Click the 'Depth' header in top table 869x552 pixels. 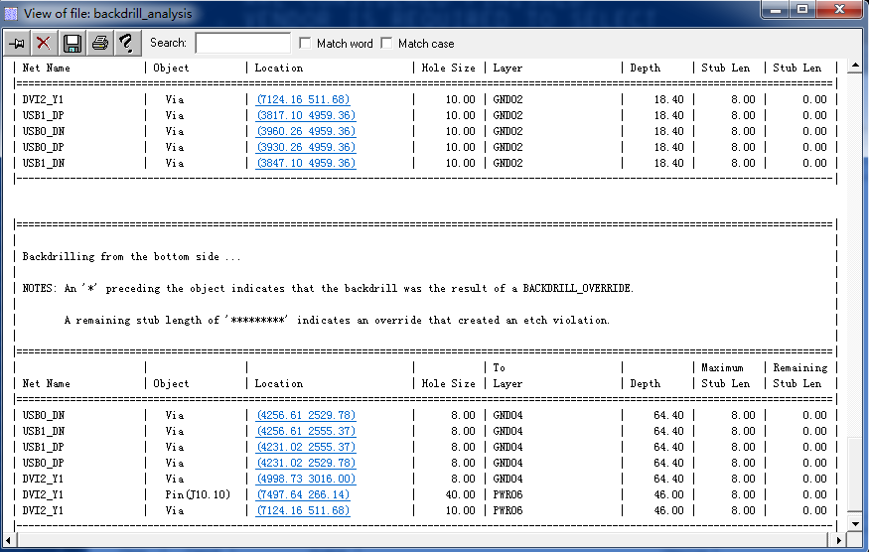coord(646,69)
